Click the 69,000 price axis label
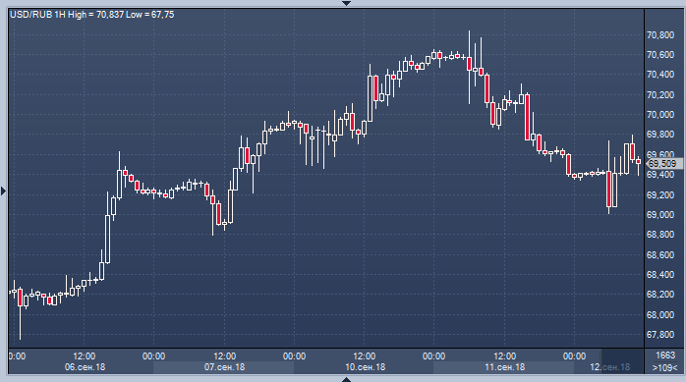The width and height of the screenshot is (686, 382). tap(660, 215)
